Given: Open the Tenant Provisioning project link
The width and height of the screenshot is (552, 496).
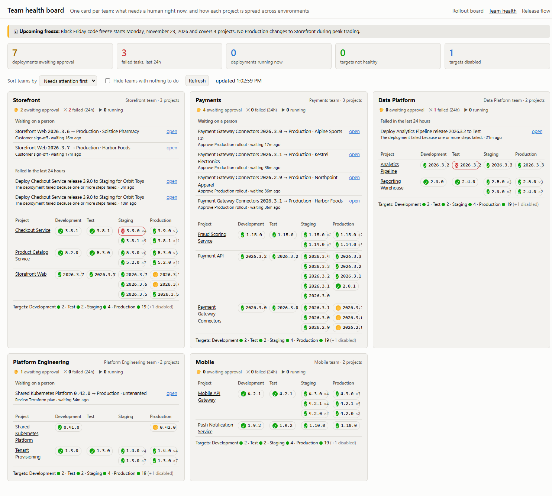Looking at the screenshot, I should click(28, 454).
